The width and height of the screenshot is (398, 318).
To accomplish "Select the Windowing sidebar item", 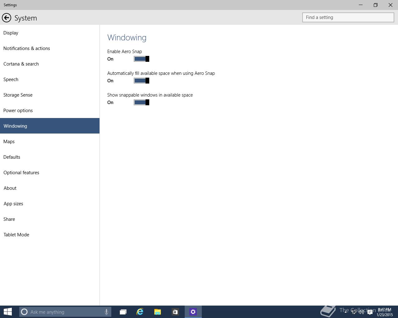I will pos(50,126).
